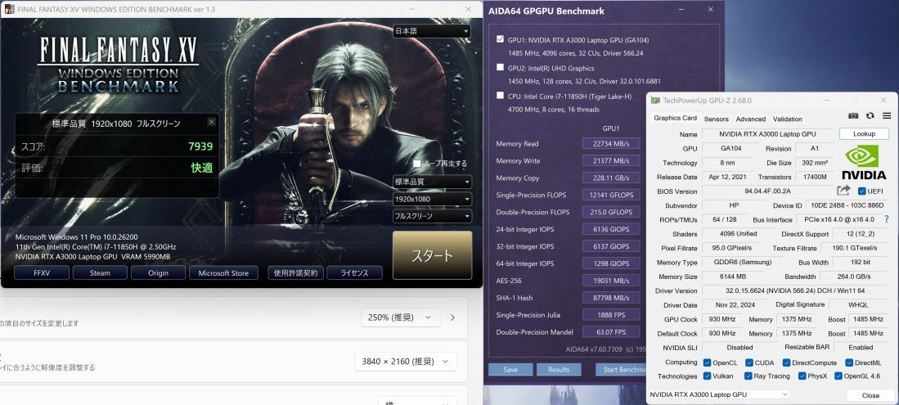Open the GPU selector dropdown in GPU-Z
This screenshot has height=405, width=899.
(x=718, y=395)
